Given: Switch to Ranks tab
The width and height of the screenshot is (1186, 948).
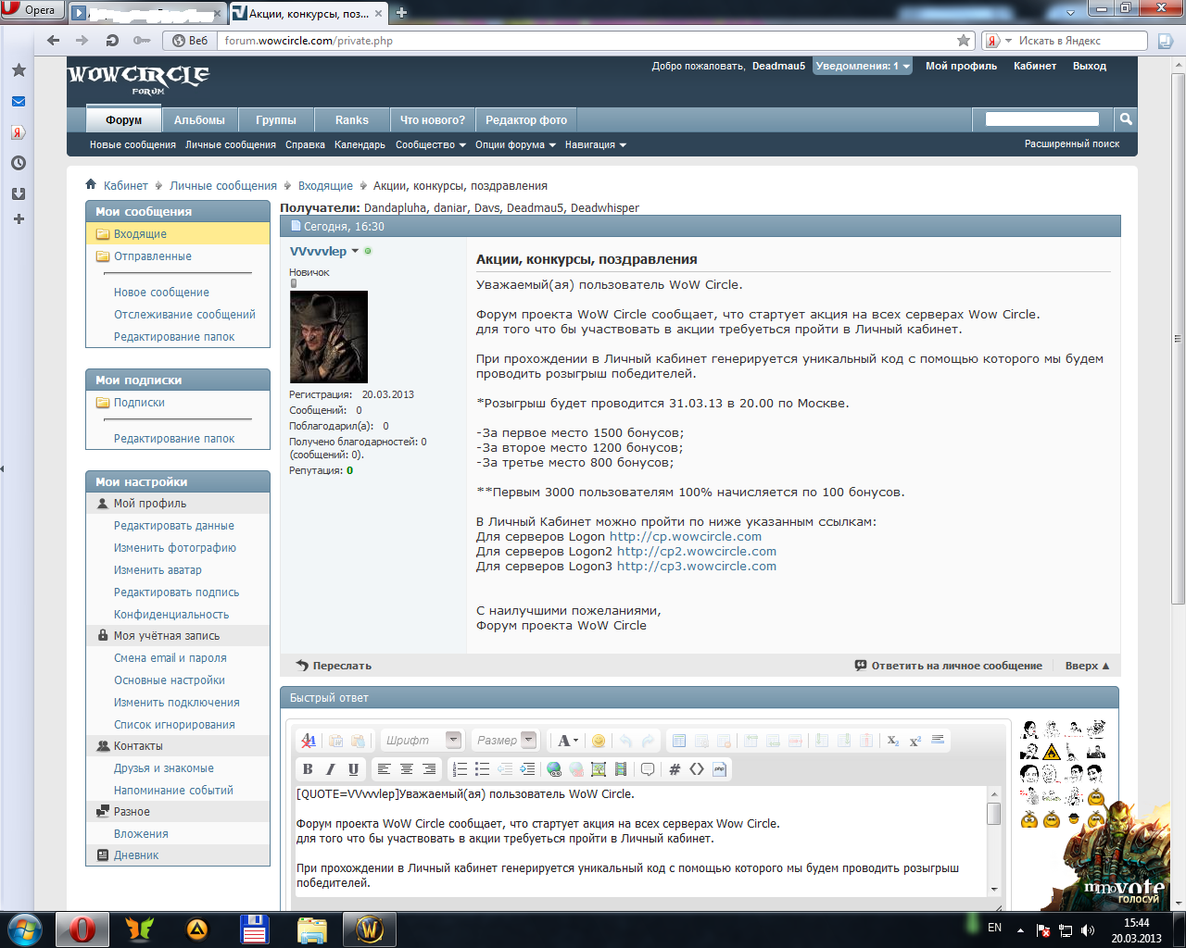Looking at the screenshot, I should click(352, 120).
